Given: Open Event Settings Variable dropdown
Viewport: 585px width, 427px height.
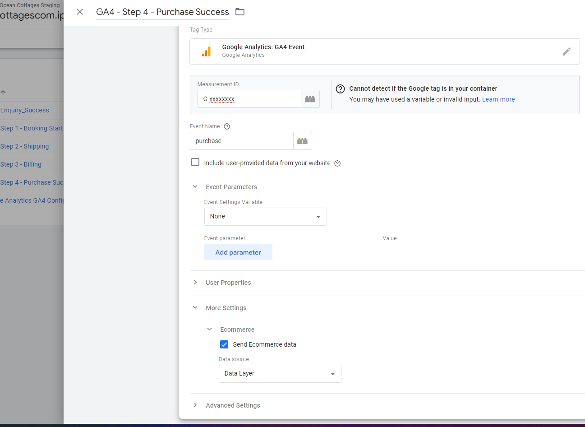Looking at the screenshot, I should coord(265,217).
